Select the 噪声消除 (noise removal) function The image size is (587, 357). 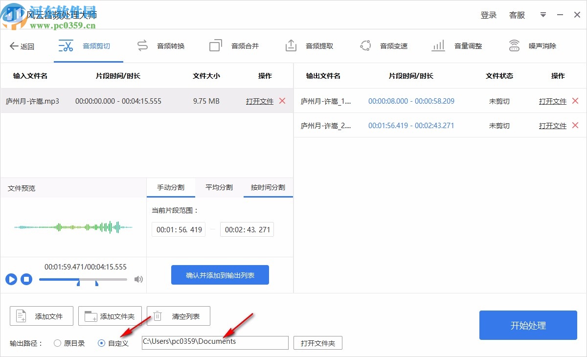coord(531,45)
